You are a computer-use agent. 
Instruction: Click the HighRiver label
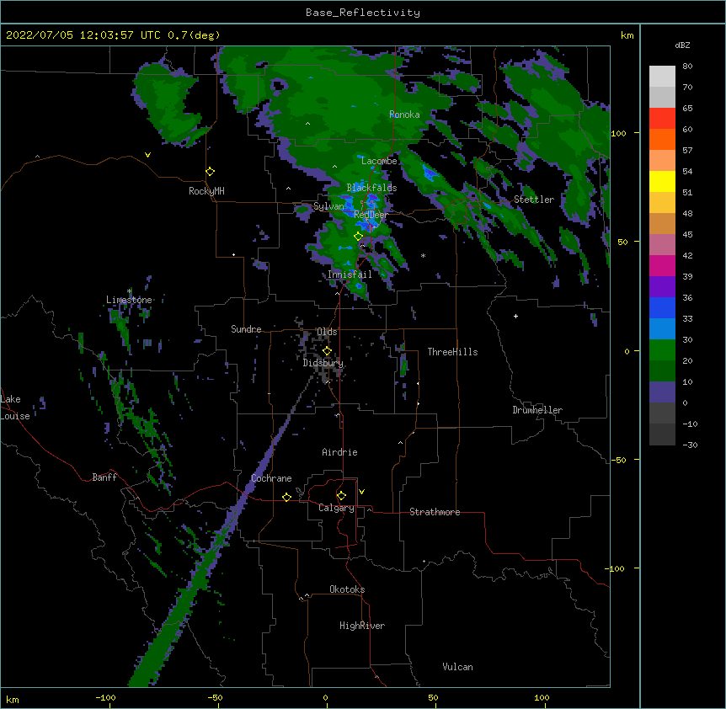(362, 626)
